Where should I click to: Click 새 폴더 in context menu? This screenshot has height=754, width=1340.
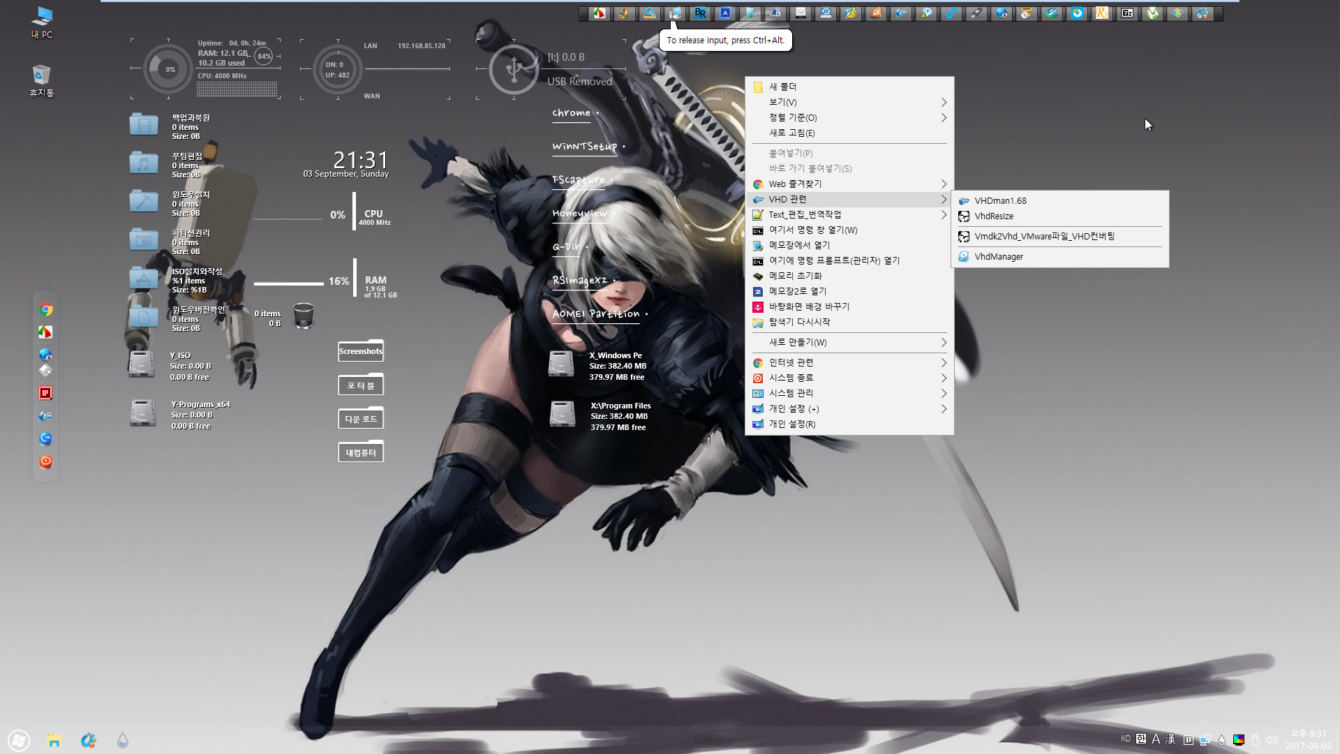[x=849, y=87]
